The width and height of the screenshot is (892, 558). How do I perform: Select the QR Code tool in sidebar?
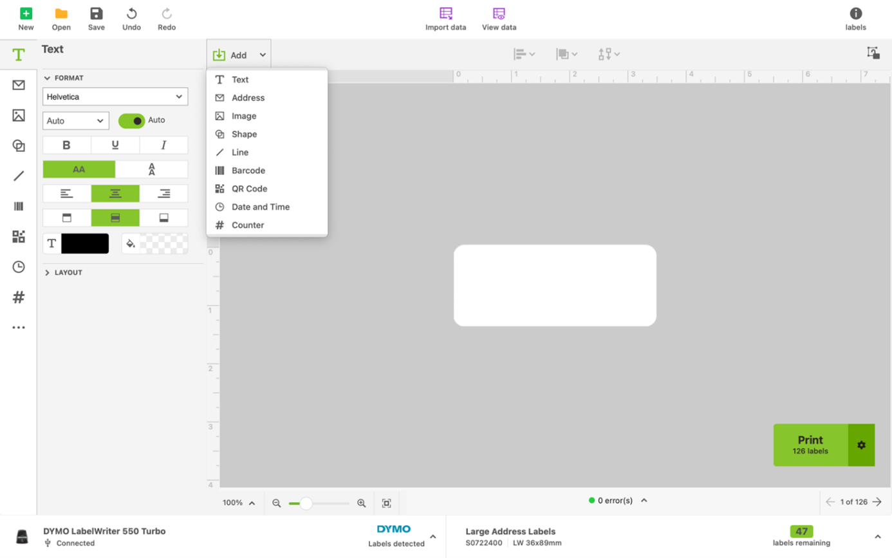pos(19,236)
